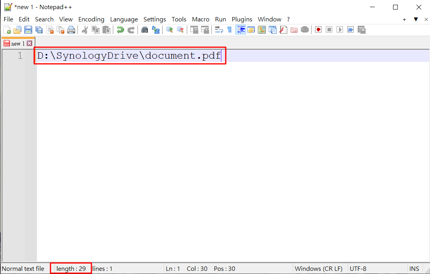
Task: Click 'Normal text file' in status bar
Action: coord(23,269)
